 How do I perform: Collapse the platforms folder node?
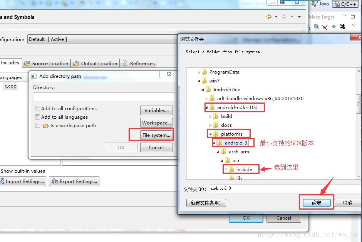[210, 134]
